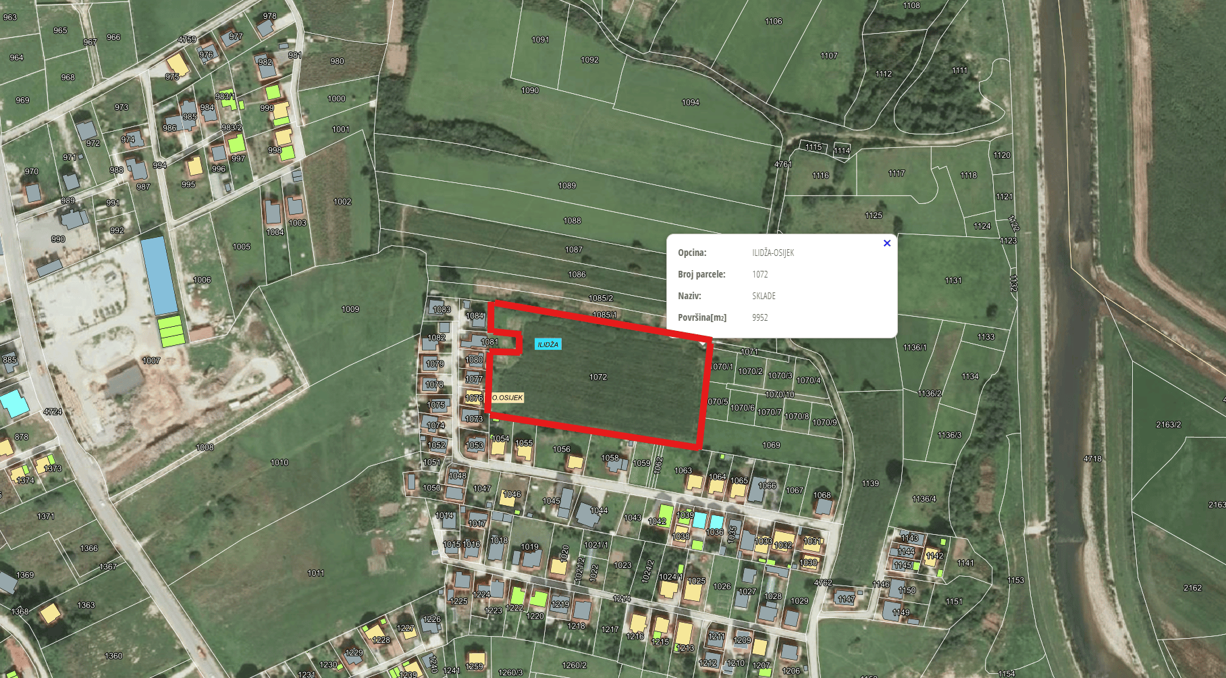Viewport: 1226px width, 678px height.
Task: Select parcel 1094 in the field
Action: pos(691,103)
